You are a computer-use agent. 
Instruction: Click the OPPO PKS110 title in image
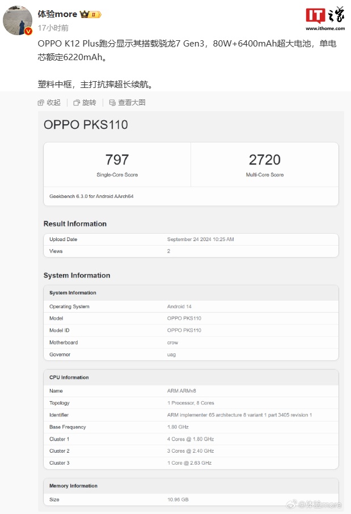click(x=86, y=125)
